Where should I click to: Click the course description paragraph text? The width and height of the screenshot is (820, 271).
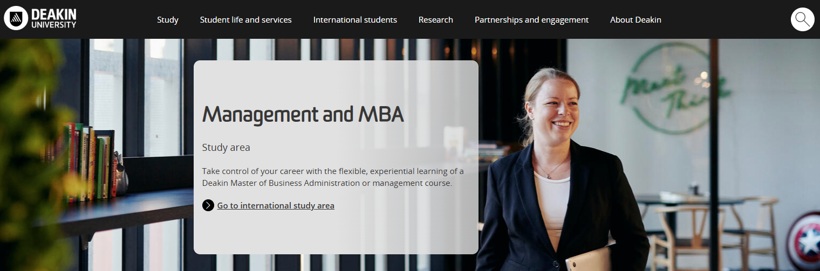(x=332, y=177)
